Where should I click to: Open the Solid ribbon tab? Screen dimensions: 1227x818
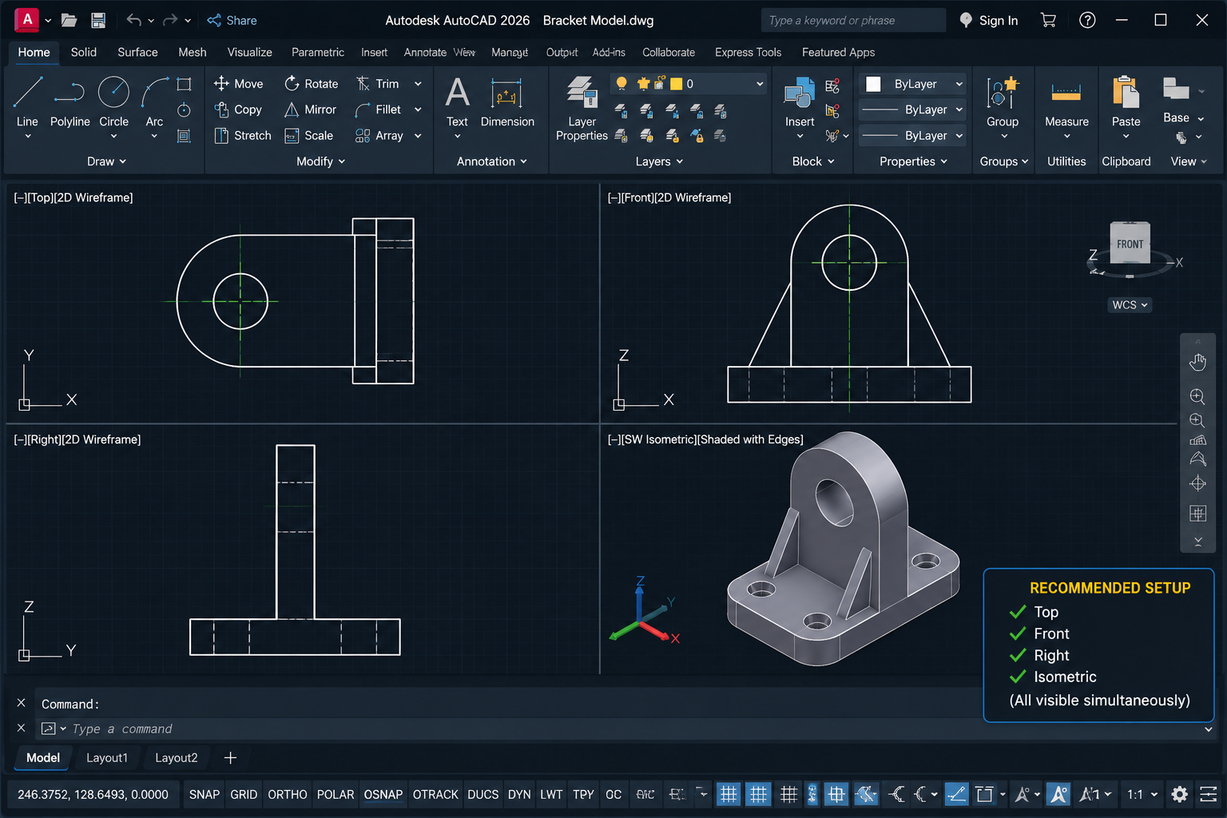[x=84, y=52]
